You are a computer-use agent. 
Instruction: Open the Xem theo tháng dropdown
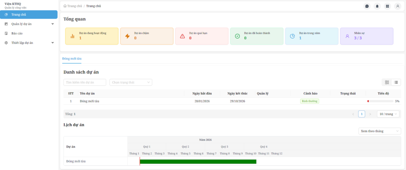(379, 131)
